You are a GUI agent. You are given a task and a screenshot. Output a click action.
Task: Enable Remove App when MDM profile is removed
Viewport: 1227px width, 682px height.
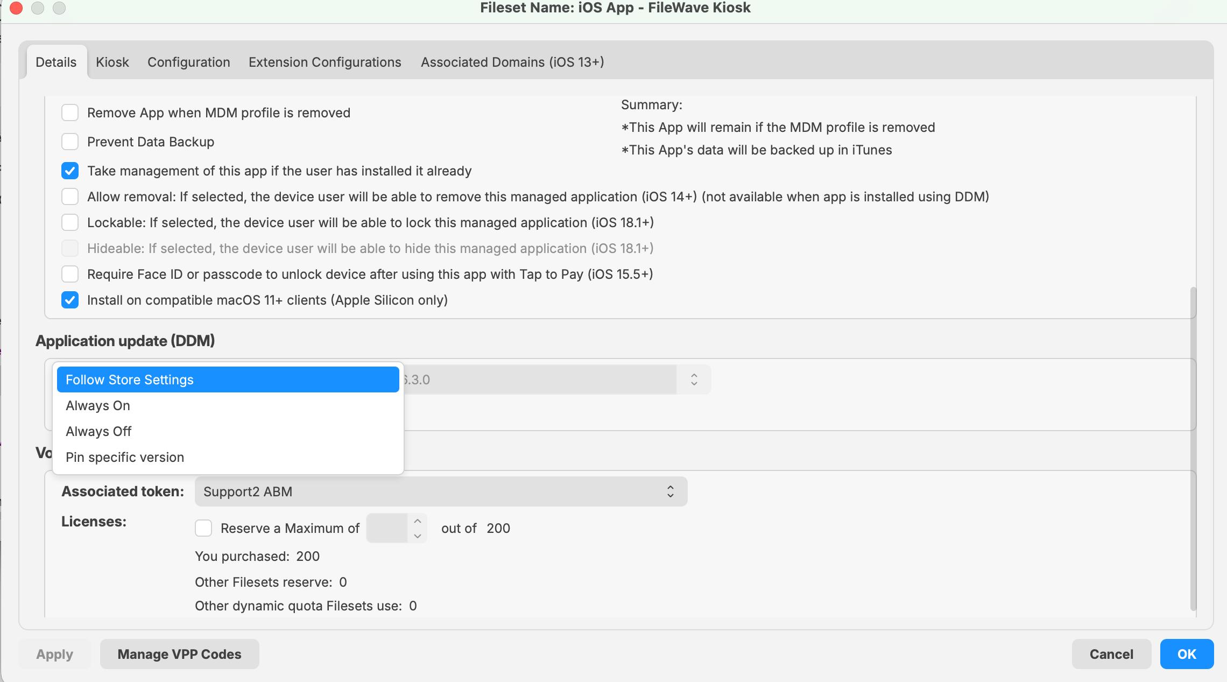click(70, 113)
